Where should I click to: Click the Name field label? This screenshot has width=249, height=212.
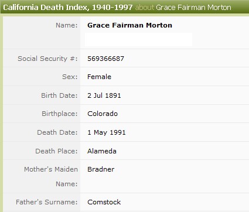[x=67, y=25]
